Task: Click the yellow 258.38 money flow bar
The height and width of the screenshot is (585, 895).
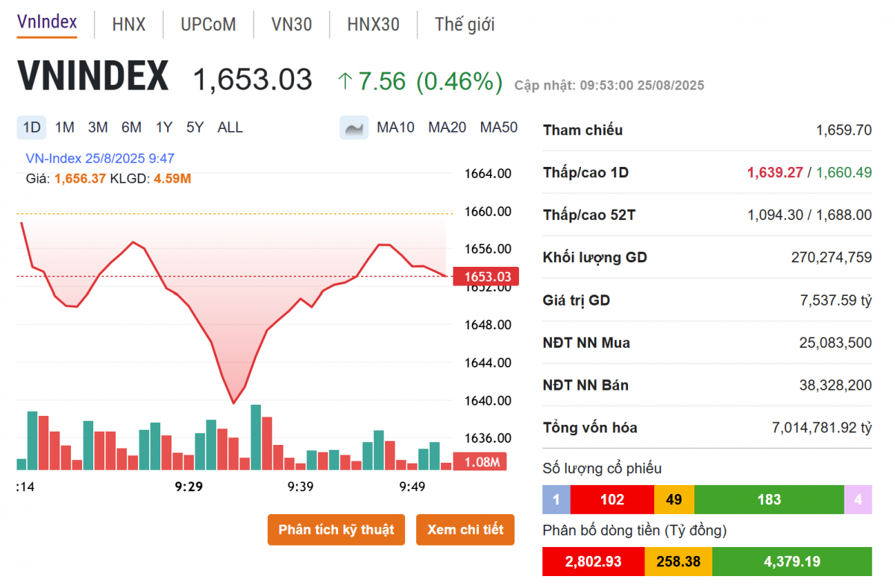Action: click(678, 561)
